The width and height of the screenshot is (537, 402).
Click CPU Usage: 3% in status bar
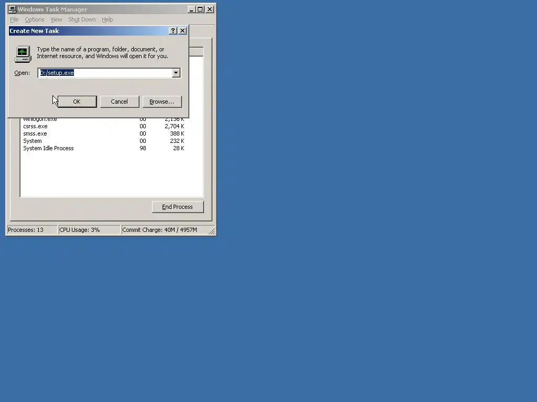coord(89,230)
